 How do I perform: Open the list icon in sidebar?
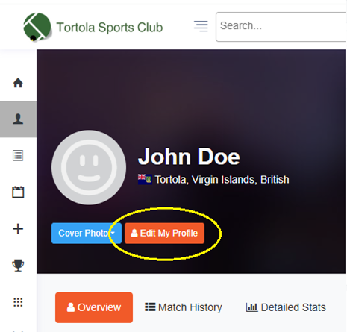pos(18,156)
